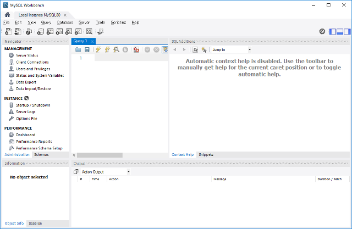Click the Workbench home icon
352x229 pixels.
(7, 15)
